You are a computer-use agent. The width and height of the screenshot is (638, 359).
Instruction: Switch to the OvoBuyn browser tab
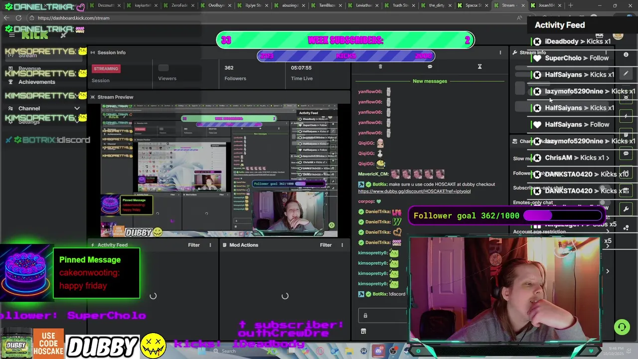[216, 5]
